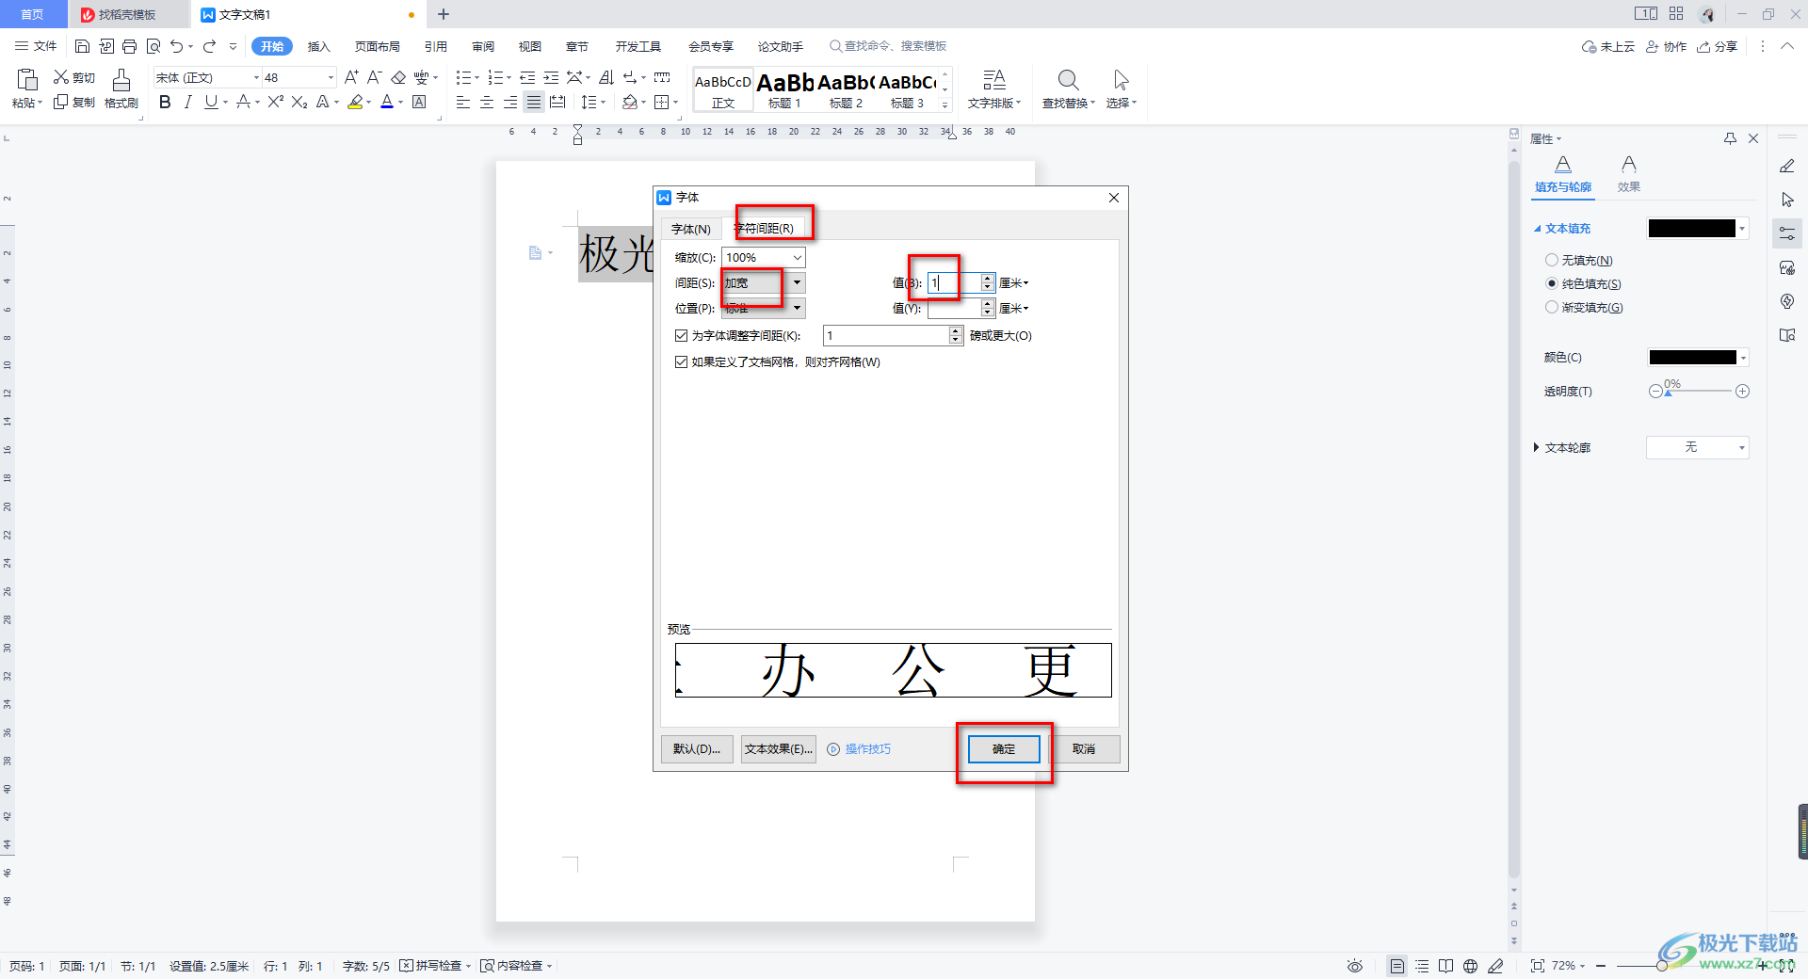Click the Copy icon
The height and width of the screenshot is (979, 1808).
point(61,102)
